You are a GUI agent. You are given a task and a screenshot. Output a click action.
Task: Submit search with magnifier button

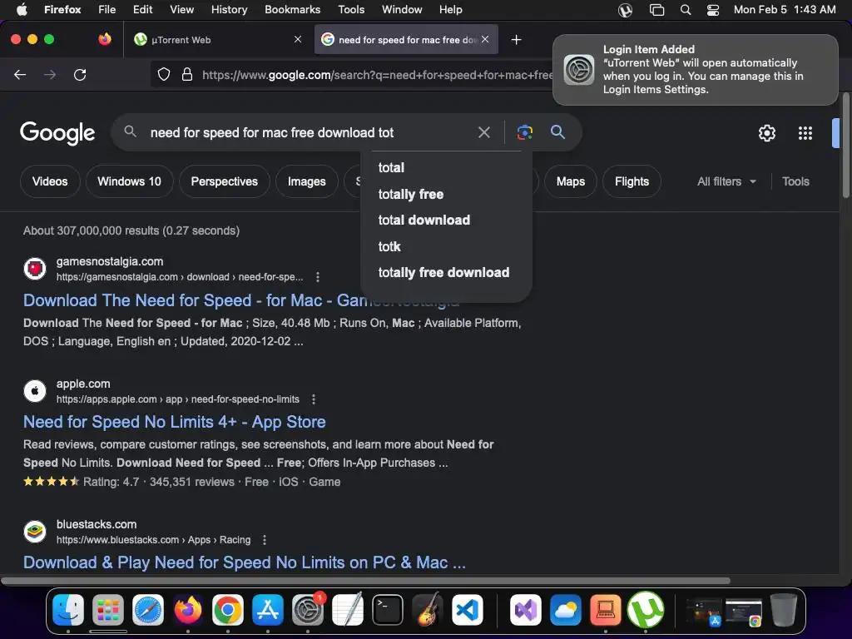557,131
